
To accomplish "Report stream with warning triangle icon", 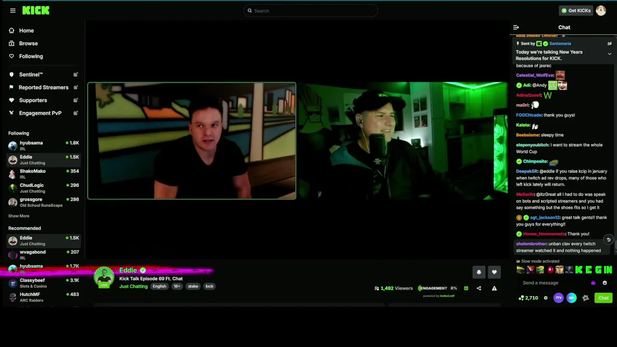I will click(494, 288).
